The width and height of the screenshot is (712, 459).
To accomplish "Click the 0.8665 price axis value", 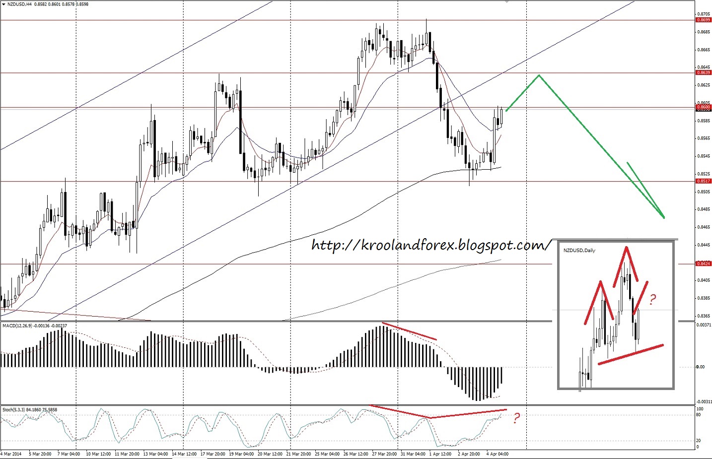I will pyautogui.click(x=704, y=50).
